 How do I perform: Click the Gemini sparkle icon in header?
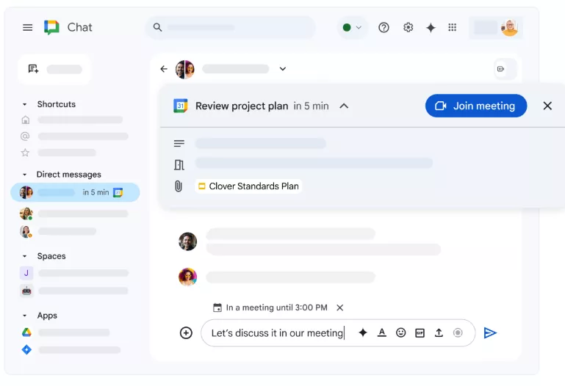pyautogui.click(x=431, y=28)
